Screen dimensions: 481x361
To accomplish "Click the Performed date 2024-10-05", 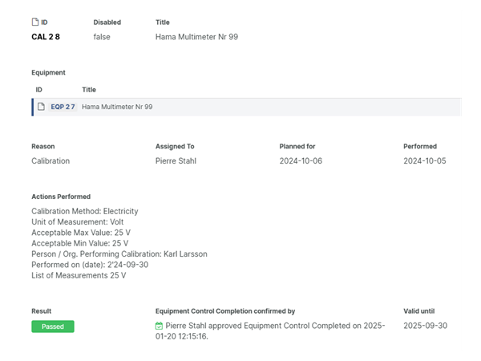I will [425, 160].
